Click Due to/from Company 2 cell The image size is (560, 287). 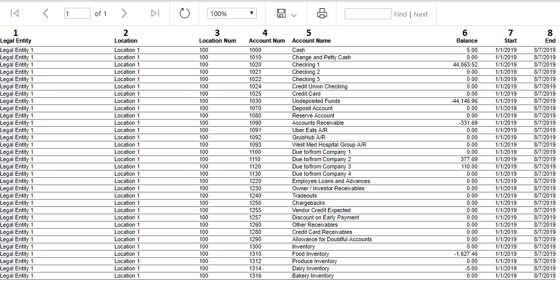(321, 159)
